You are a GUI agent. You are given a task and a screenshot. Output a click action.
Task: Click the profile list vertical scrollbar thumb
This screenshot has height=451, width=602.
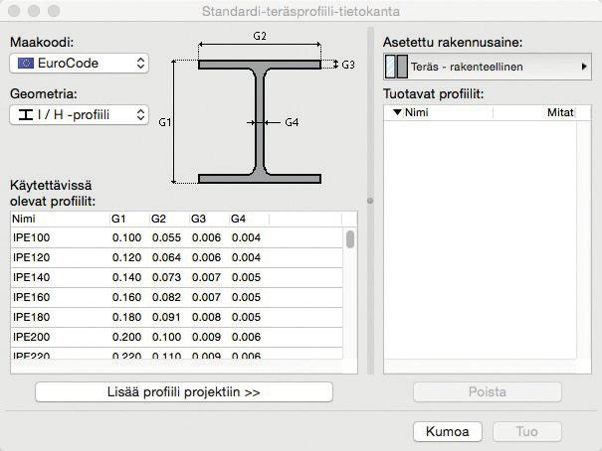click(350, 239)
